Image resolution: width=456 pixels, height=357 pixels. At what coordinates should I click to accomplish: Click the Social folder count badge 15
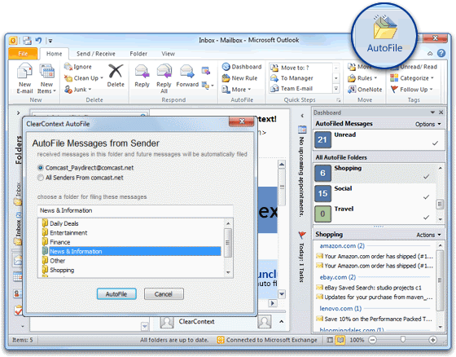[x=322, y=193]
